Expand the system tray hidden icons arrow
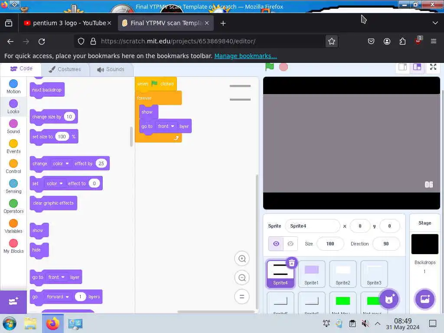Image resolution: width=444 pixels, height=333 pixels. click(378, 323)
